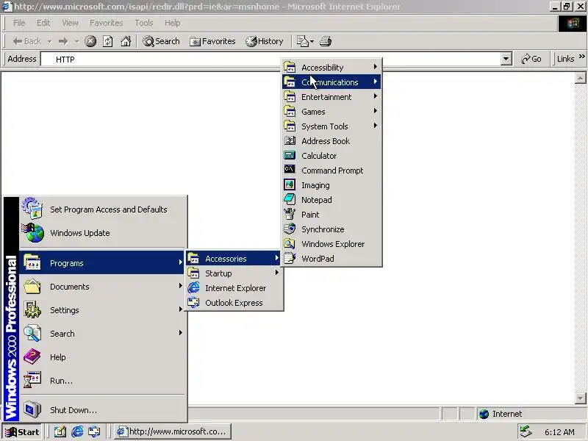Viewport: 588px width, 441px height.
Task: Select Accessories in Programs menu
Action: tap(234, 259)
